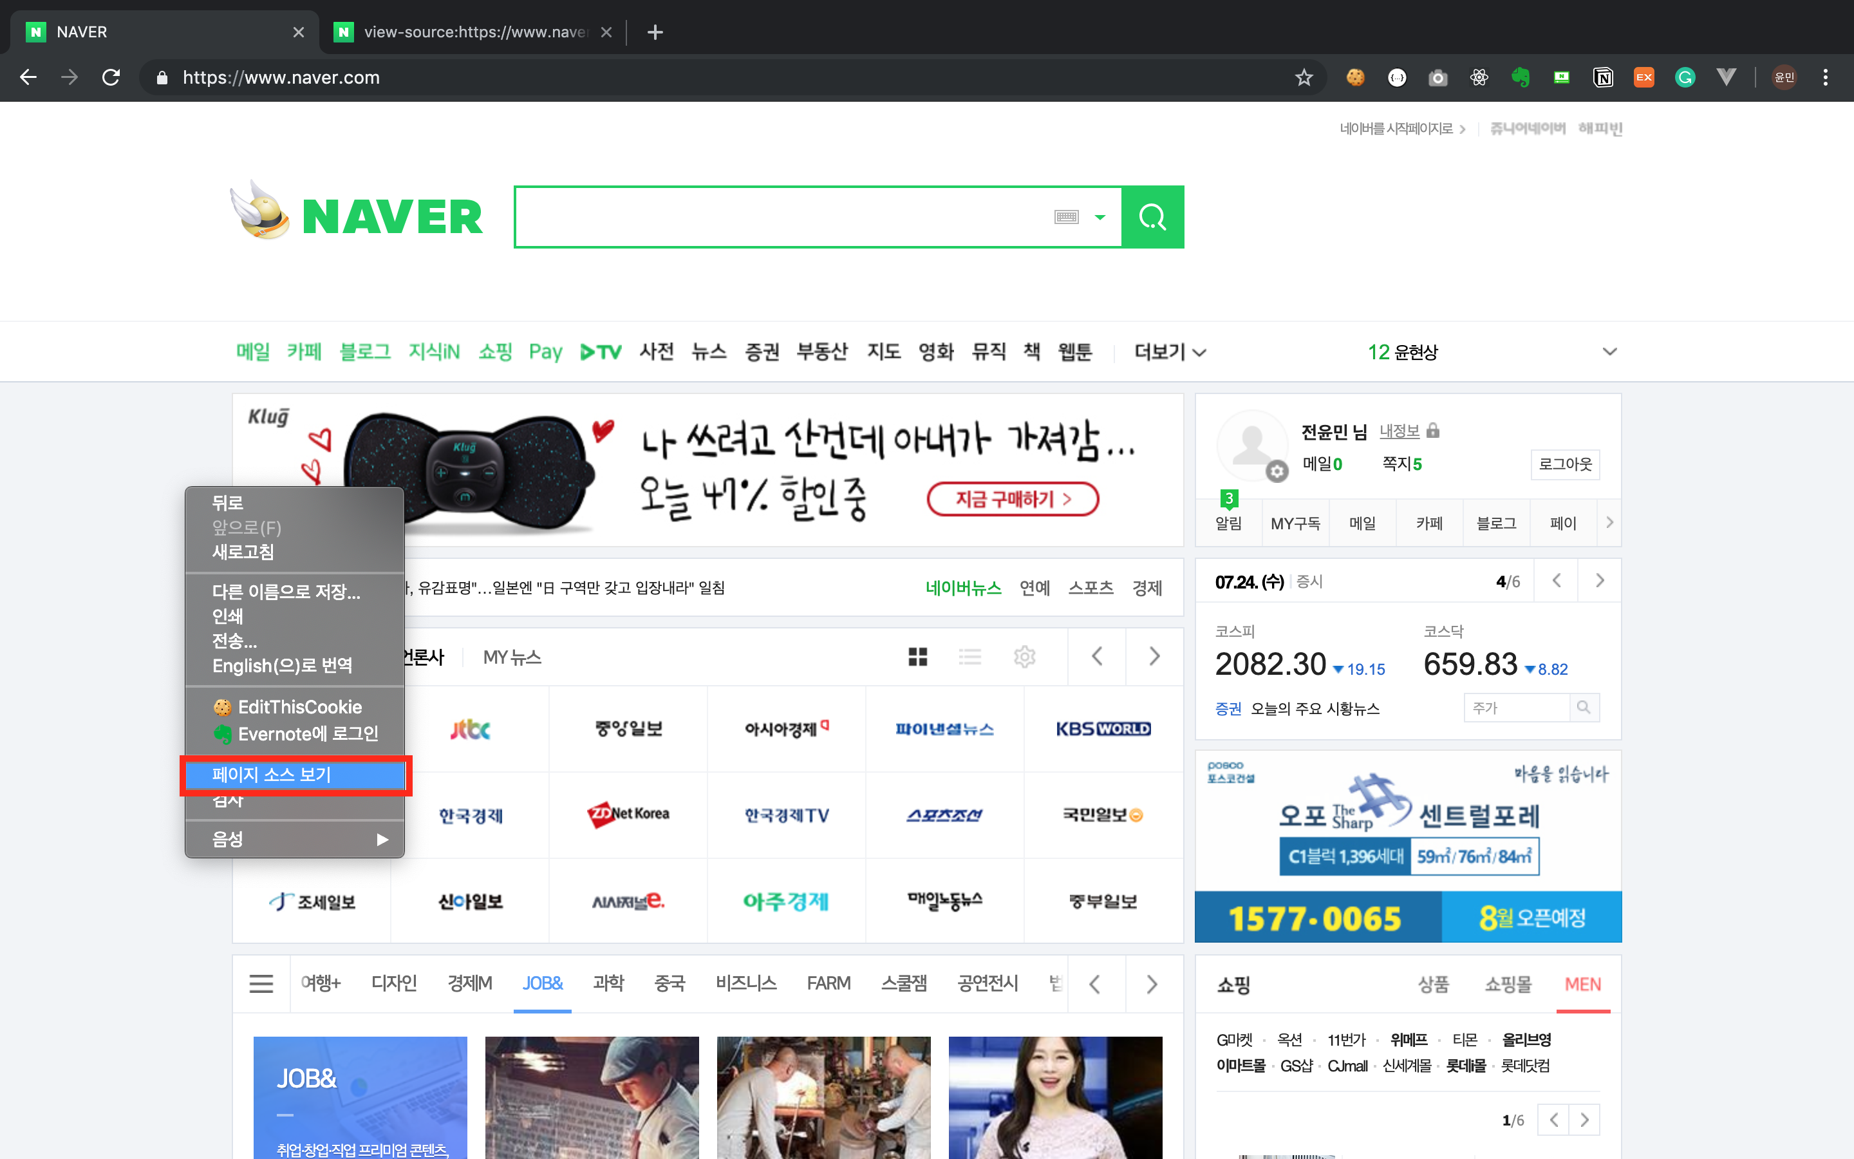Screen dimensions: 1854x1159
Task: Open the hamburger menu beside 여행+ topic
Action: click(x=261, y=983)
